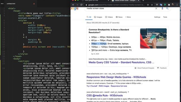
Task: Open the Google Translate extension
Action: pyautogui.click(x=161, y=5)
